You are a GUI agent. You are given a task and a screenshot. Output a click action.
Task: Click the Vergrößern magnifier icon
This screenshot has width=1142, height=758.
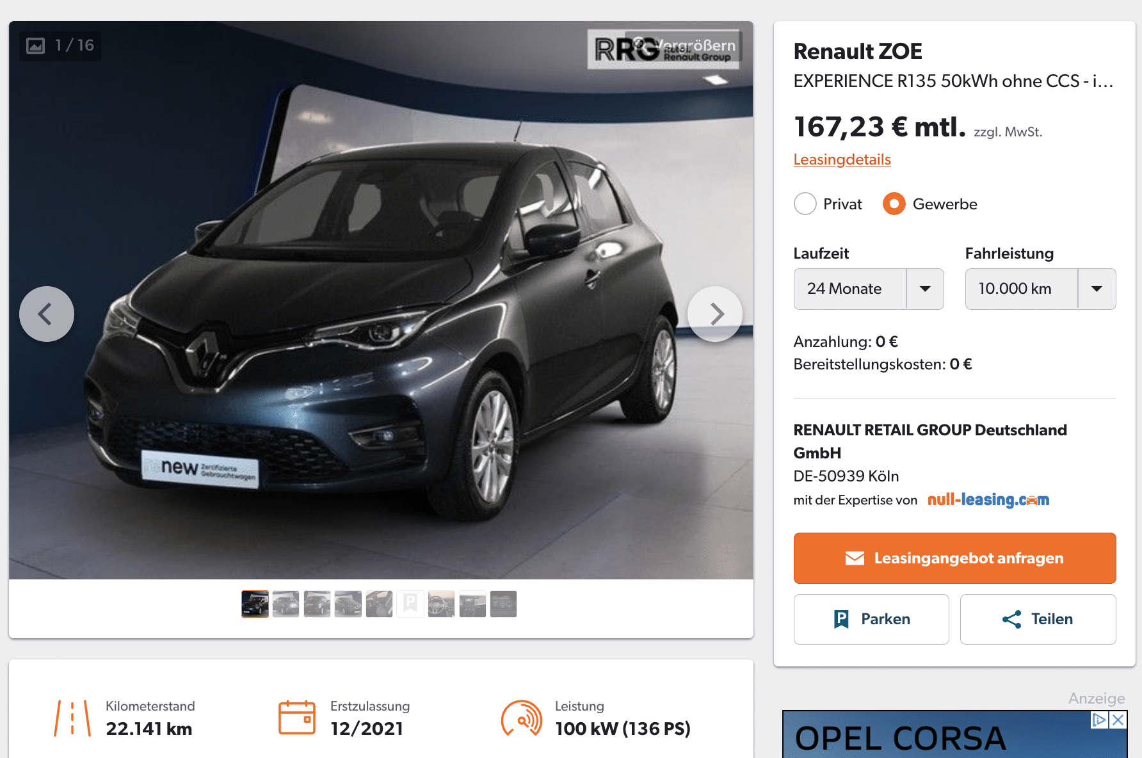[639, 44]
